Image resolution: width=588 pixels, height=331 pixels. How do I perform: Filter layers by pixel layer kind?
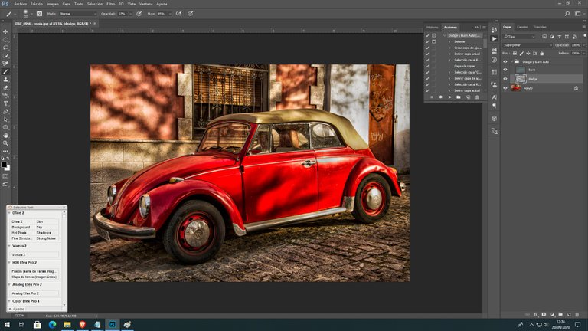(544, 37)
